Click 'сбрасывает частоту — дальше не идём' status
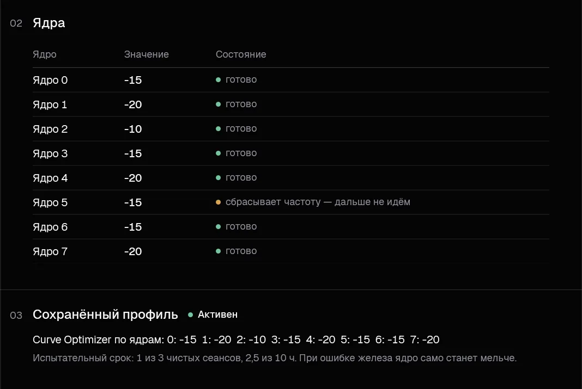The height and width of the screenshot is (389, 582). (318, 202)
